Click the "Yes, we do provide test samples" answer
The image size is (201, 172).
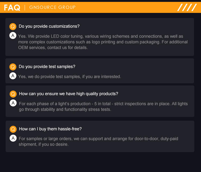(x=70, y=77)
